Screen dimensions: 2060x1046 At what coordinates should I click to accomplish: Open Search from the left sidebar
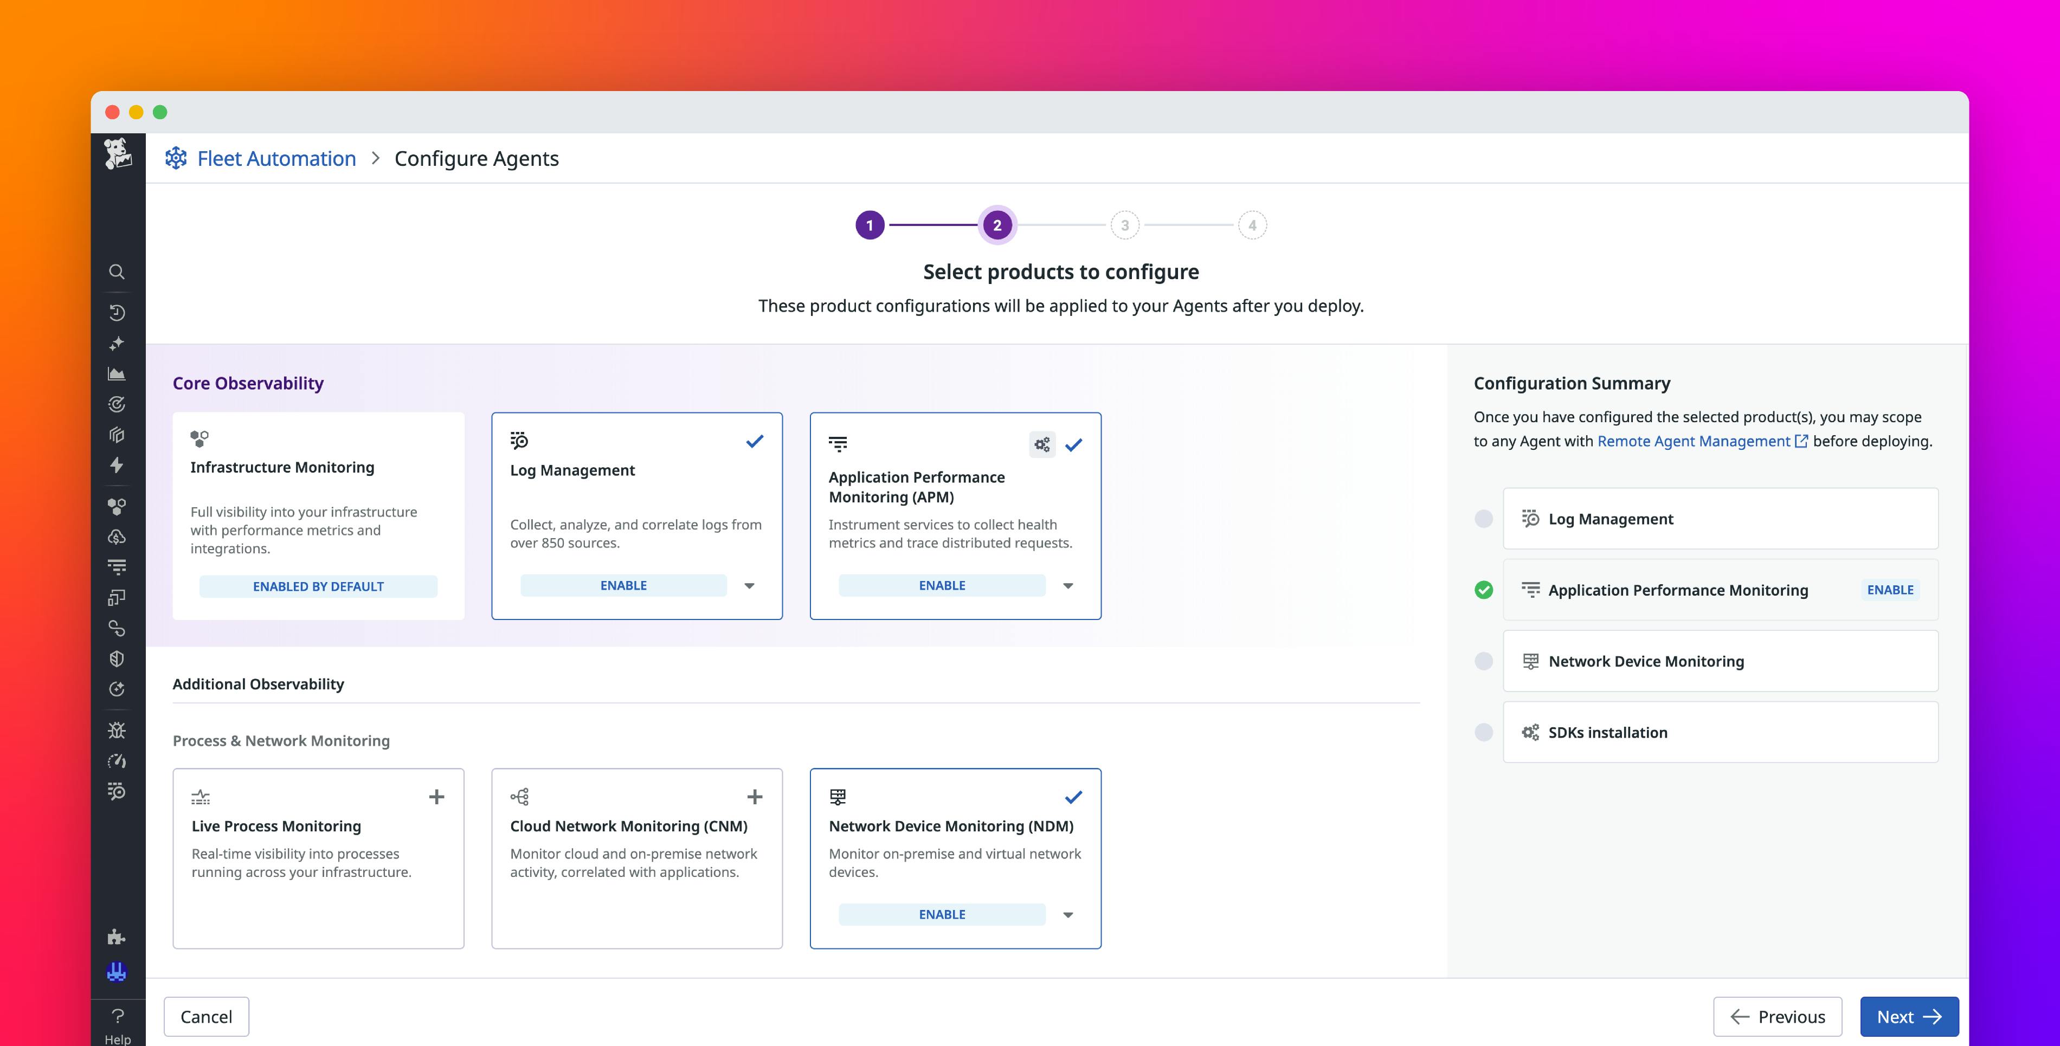tap(118, 272)
